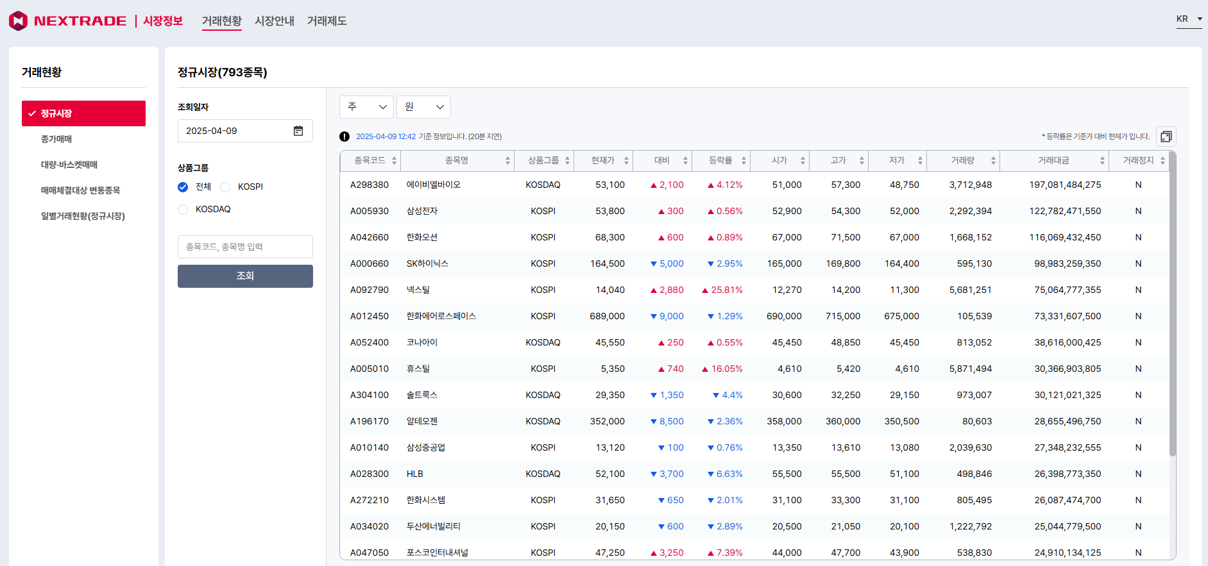1208x566 pixels.
Task: Click the 689,000 current price cell
Action: click(607, 316)
